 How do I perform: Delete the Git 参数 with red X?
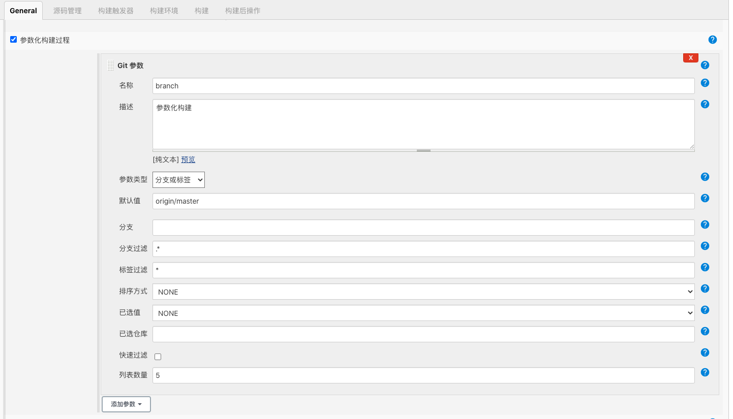(690, 58)
